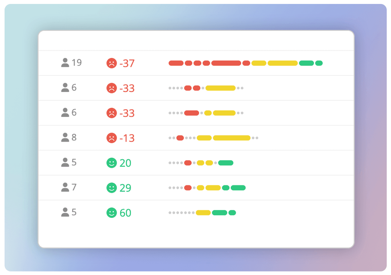Click the person icon beside 7

[x=65, y=187]
